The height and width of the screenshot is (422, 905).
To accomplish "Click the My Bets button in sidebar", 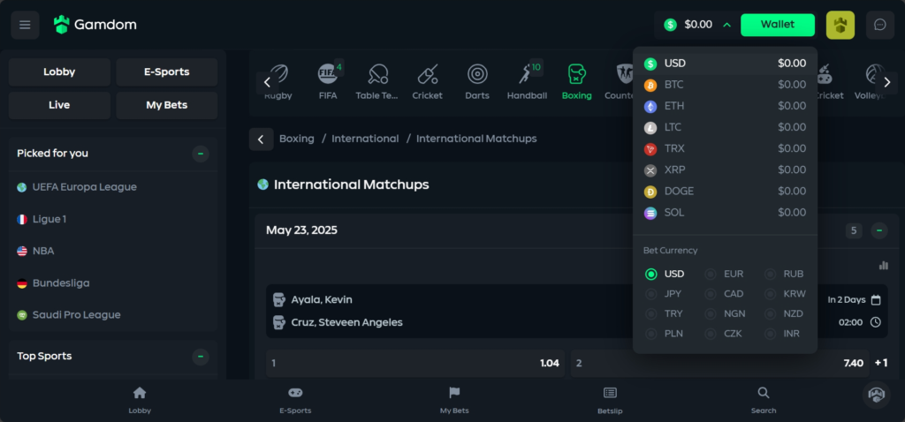I will [x=167, y=106].
